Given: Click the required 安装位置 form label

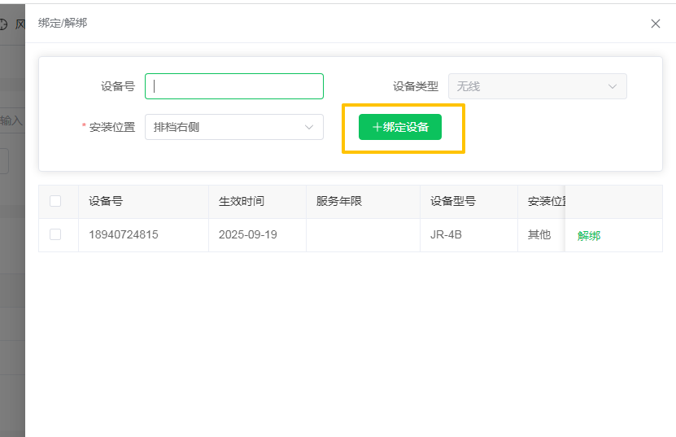Looking at the screenshot, I should [111, 127].
